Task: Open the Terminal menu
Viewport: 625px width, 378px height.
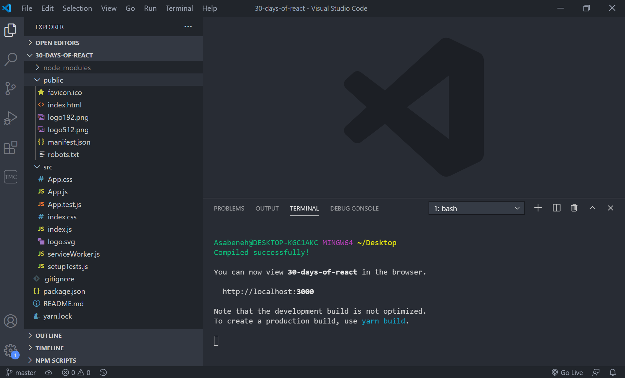Action: [x=179, y=8]
